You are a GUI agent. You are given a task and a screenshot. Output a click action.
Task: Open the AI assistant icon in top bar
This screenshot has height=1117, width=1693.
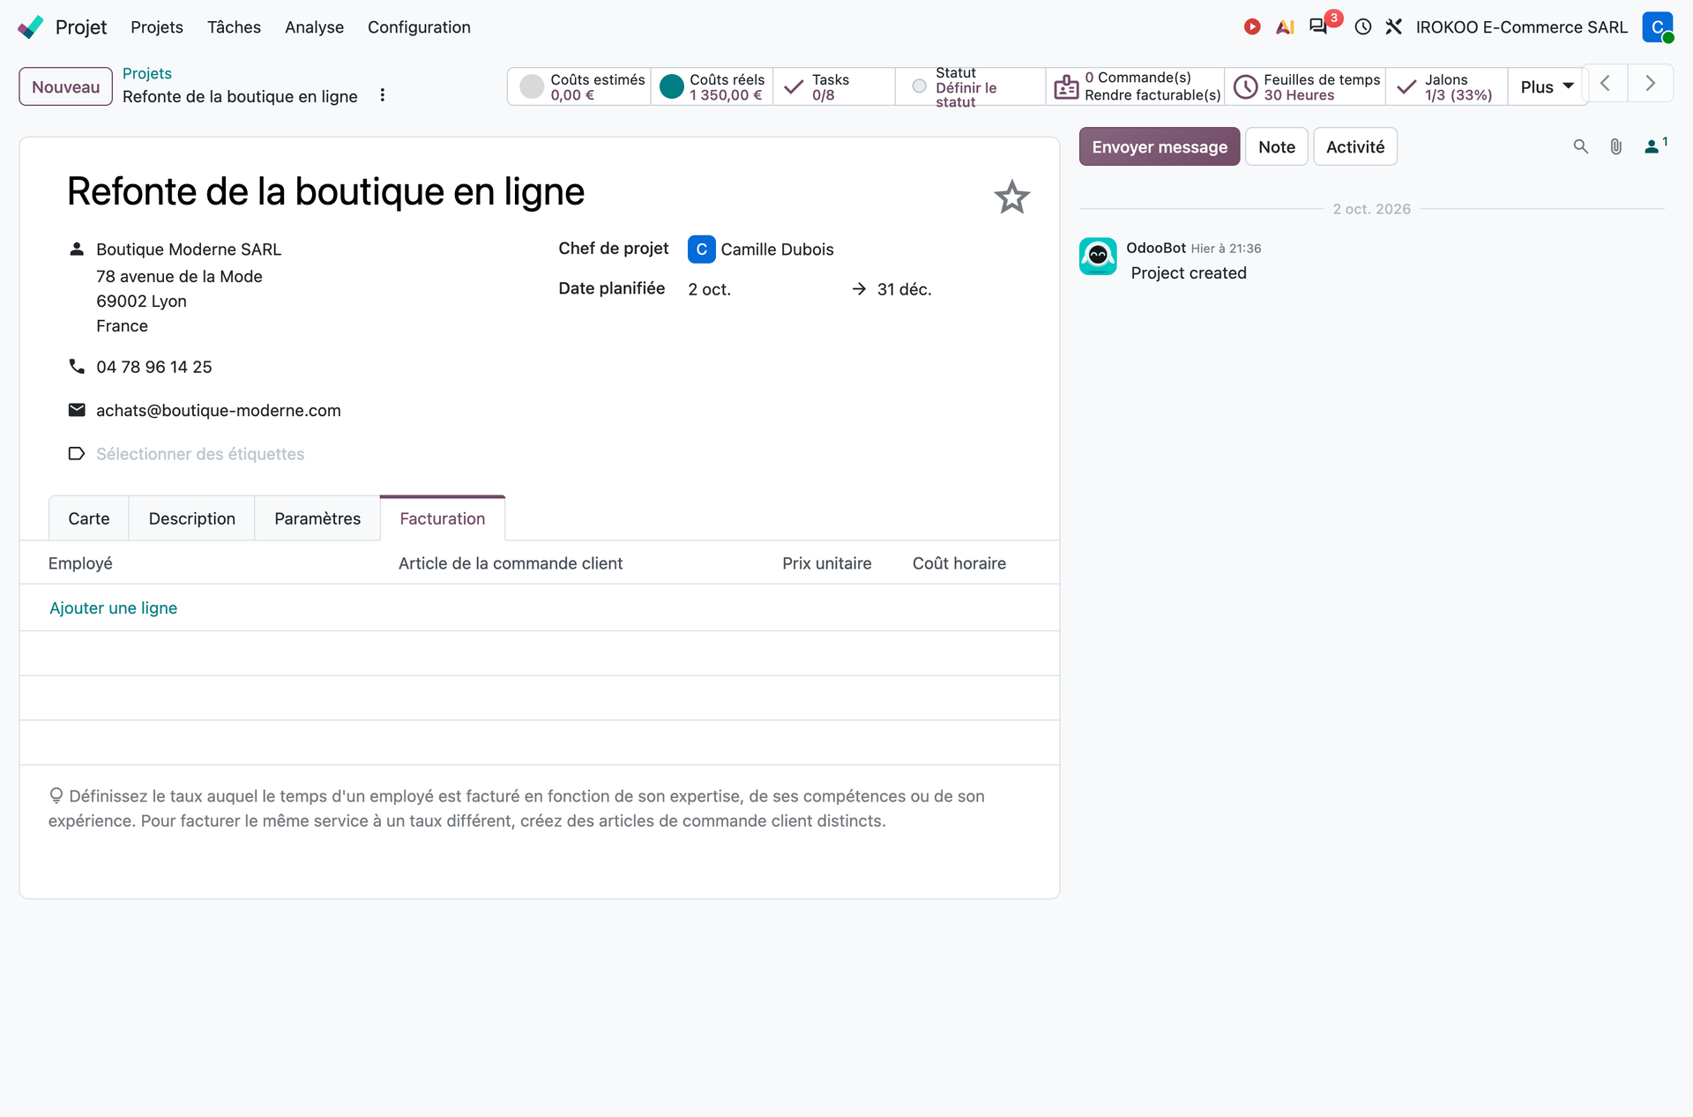pyautogui.click(x=1285, y=27)
